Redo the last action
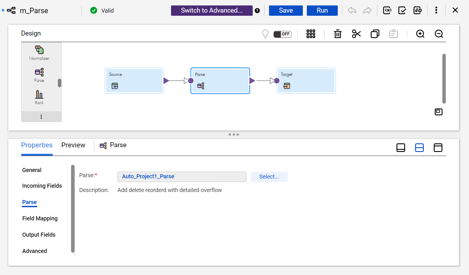 pyautogui.click(x=367, y=11)
